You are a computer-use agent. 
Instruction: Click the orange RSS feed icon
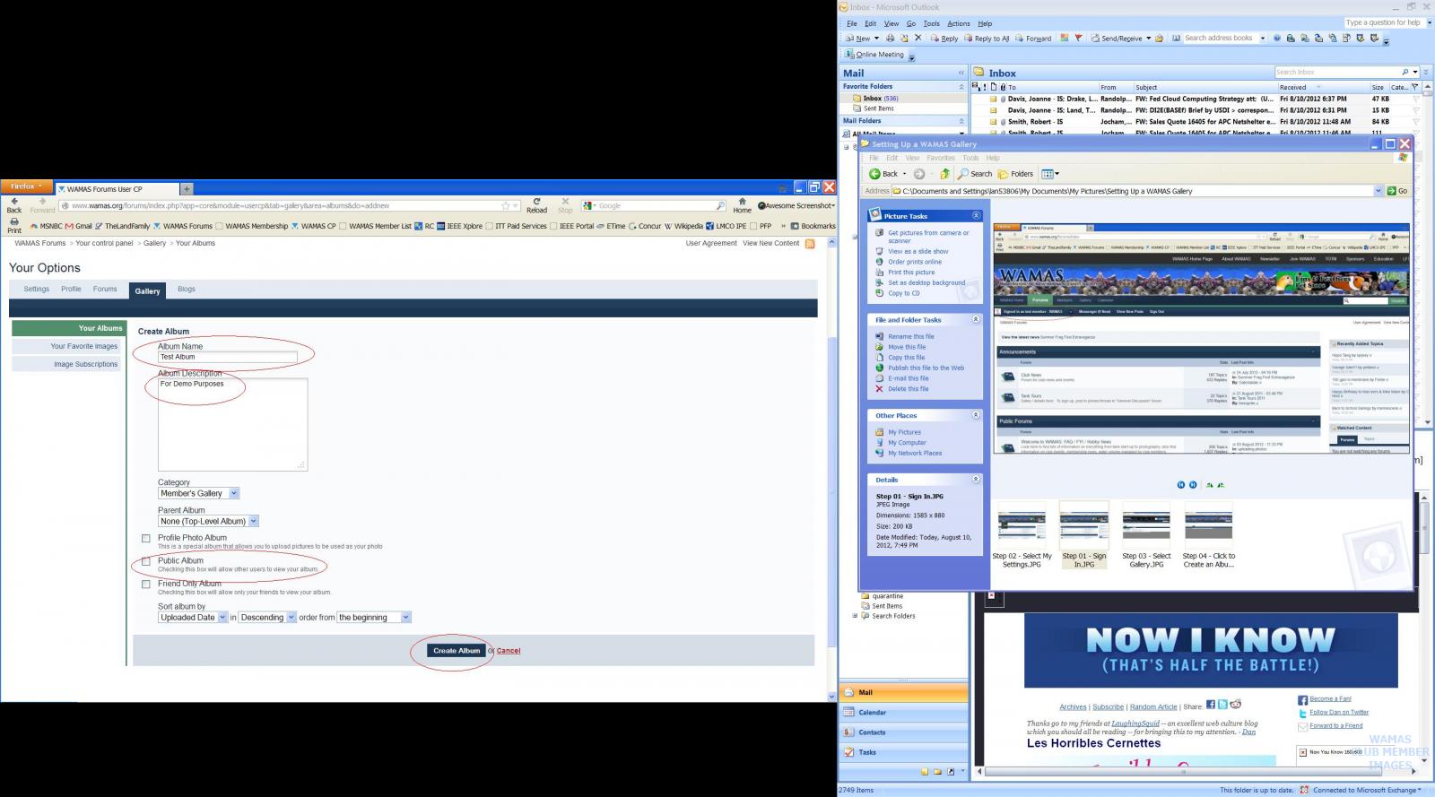810,244
